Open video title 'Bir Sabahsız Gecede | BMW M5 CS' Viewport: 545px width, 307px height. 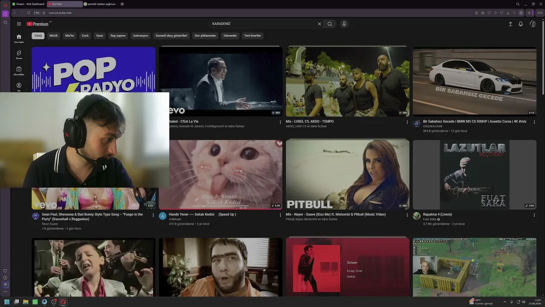pos(475,122)
